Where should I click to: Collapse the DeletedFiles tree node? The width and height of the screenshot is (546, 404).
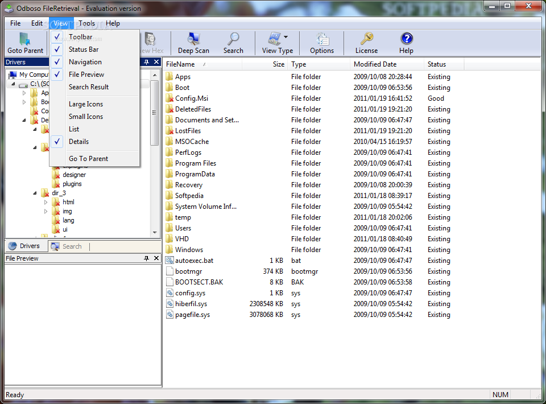[x=24, y=120]
